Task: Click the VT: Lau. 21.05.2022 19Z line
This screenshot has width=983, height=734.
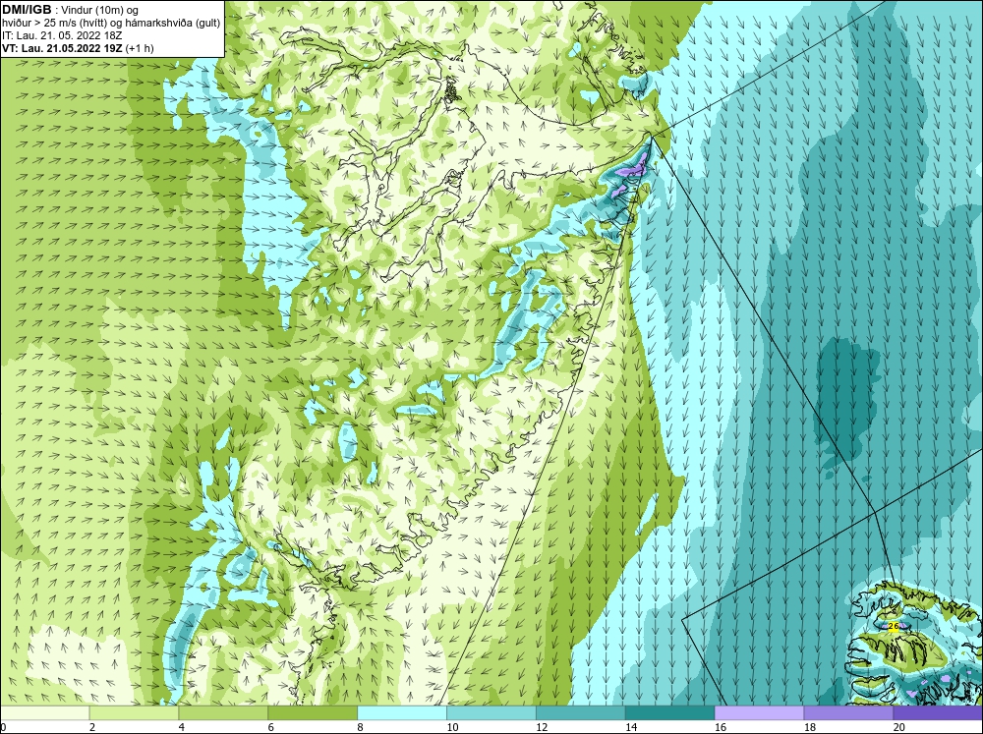Action: [78, 48]
